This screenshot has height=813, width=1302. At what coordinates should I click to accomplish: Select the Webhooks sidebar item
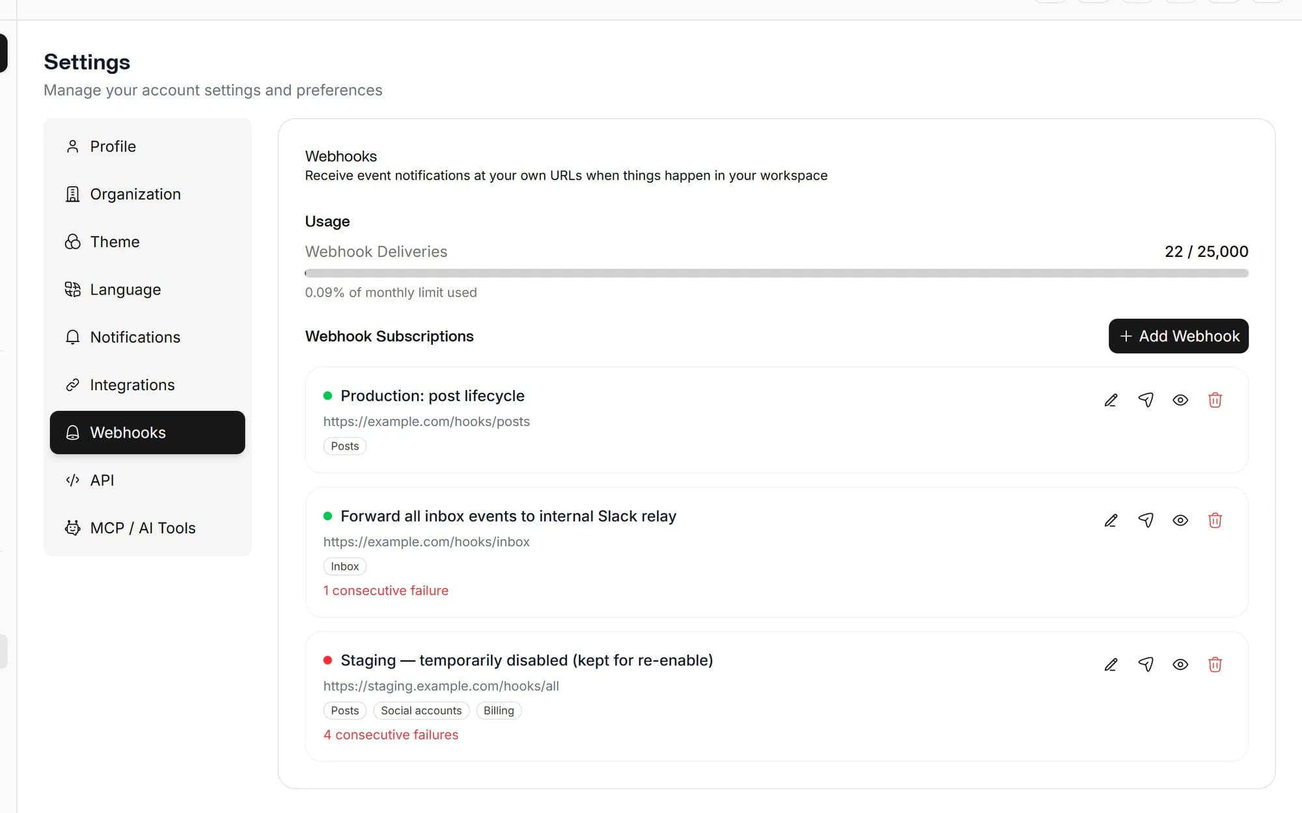pos(147,433)
